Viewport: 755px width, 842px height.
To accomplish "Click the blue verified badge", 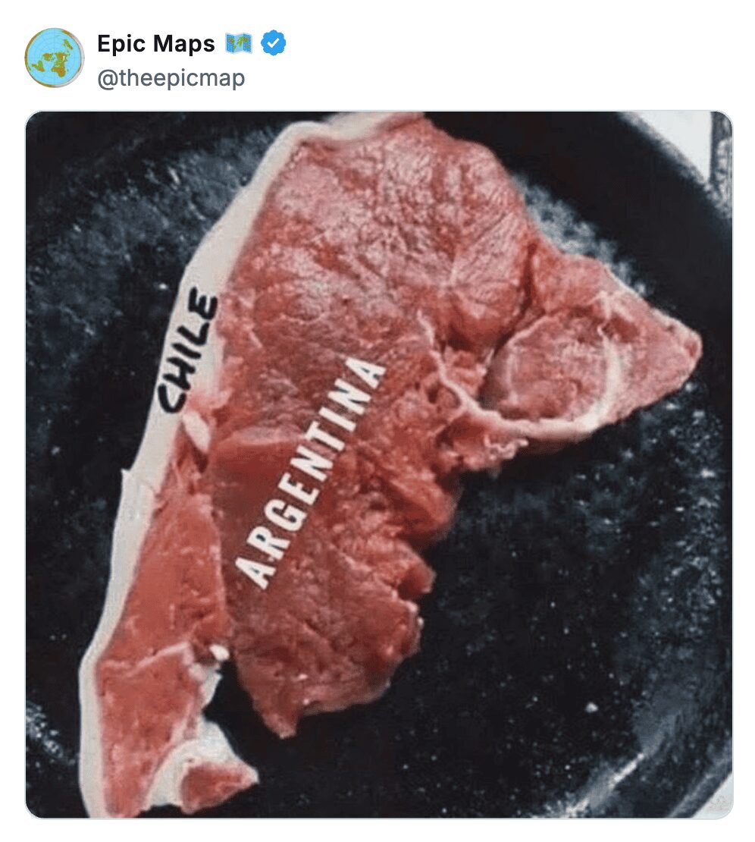I will [x=273, y=45].
